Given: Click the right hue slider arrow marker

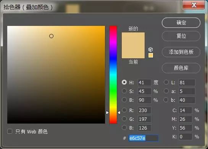Looking at the screenshot, I should [x=119, y=112].
